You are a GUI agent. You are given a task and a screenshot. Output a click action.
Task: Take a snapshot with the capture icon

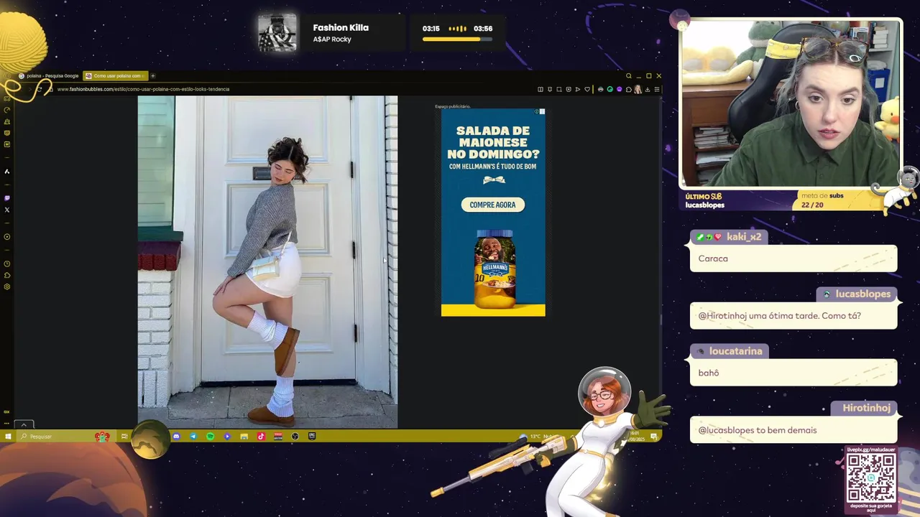559,89
